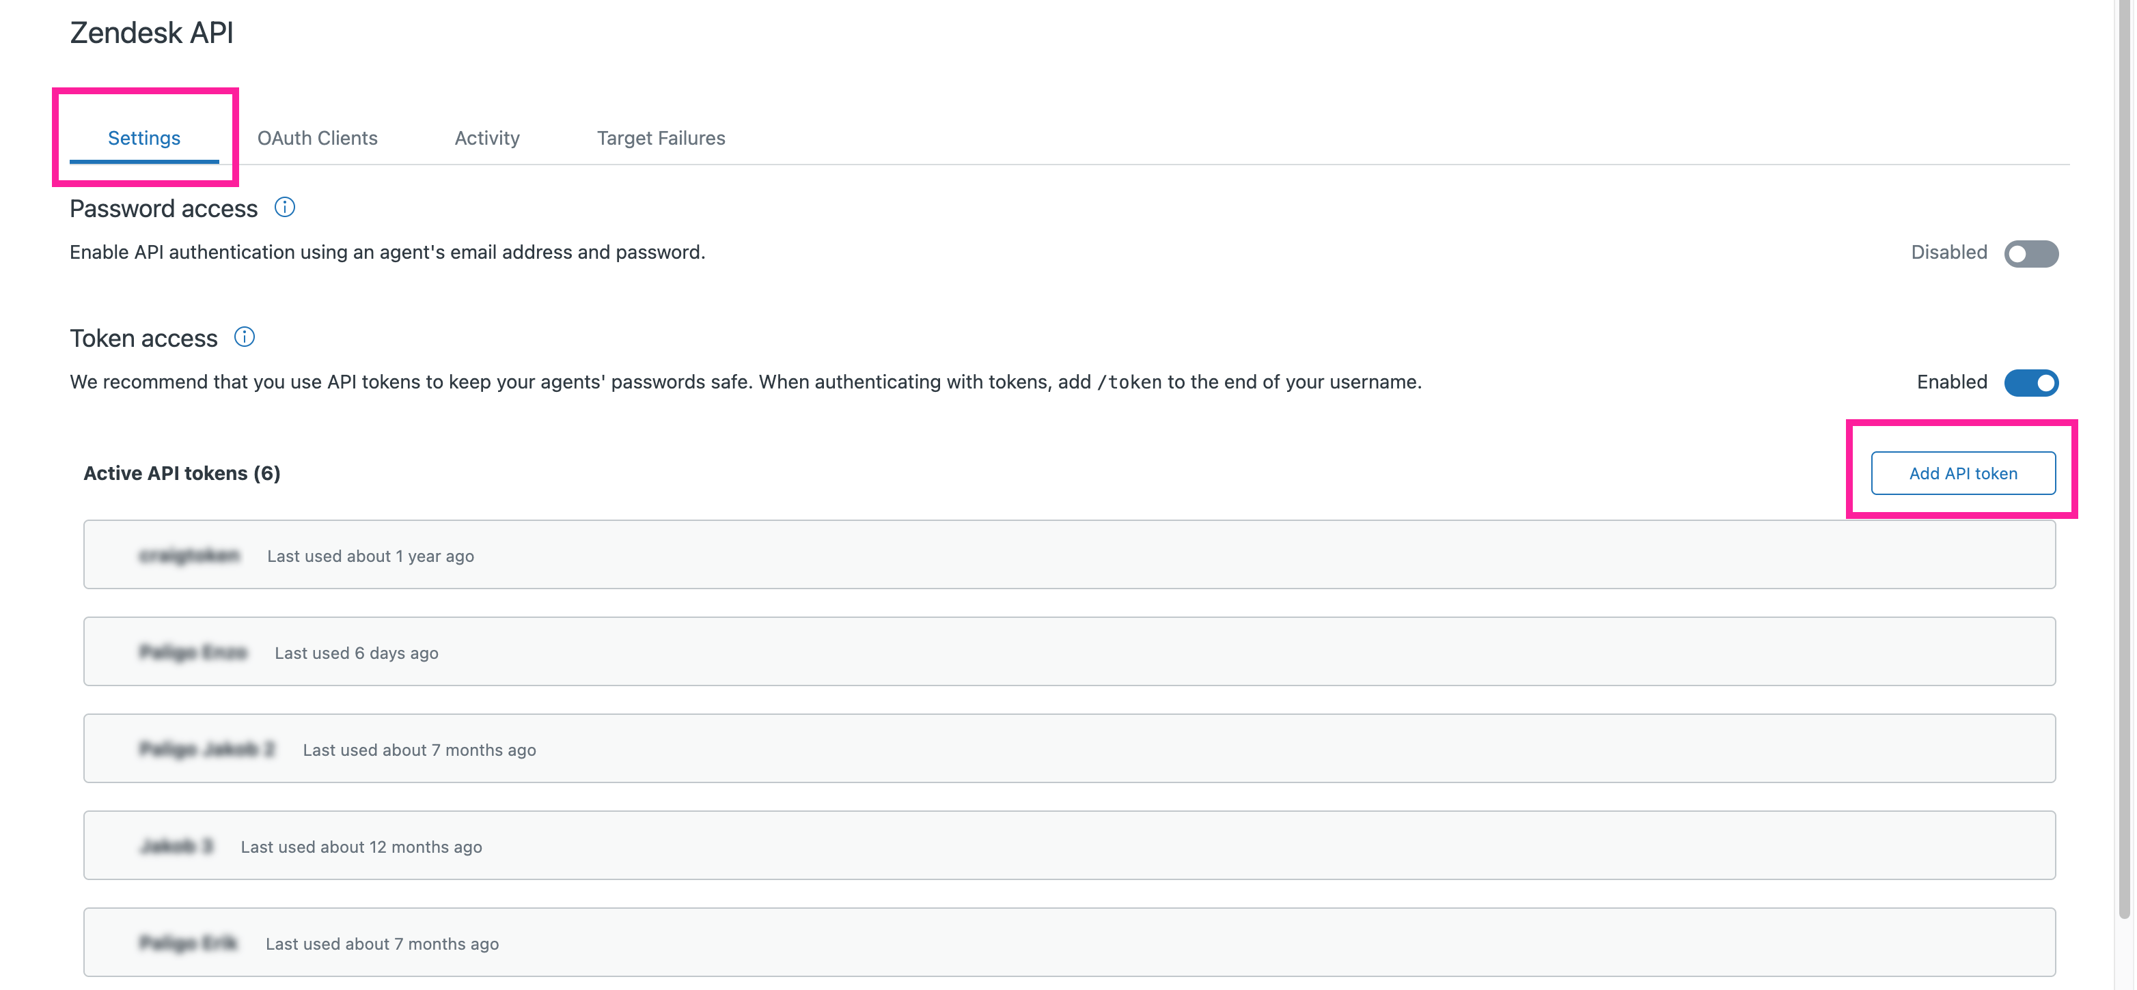Screen dimensions: 2137x990
Task: Open the Activity tab
Action: 486,138
